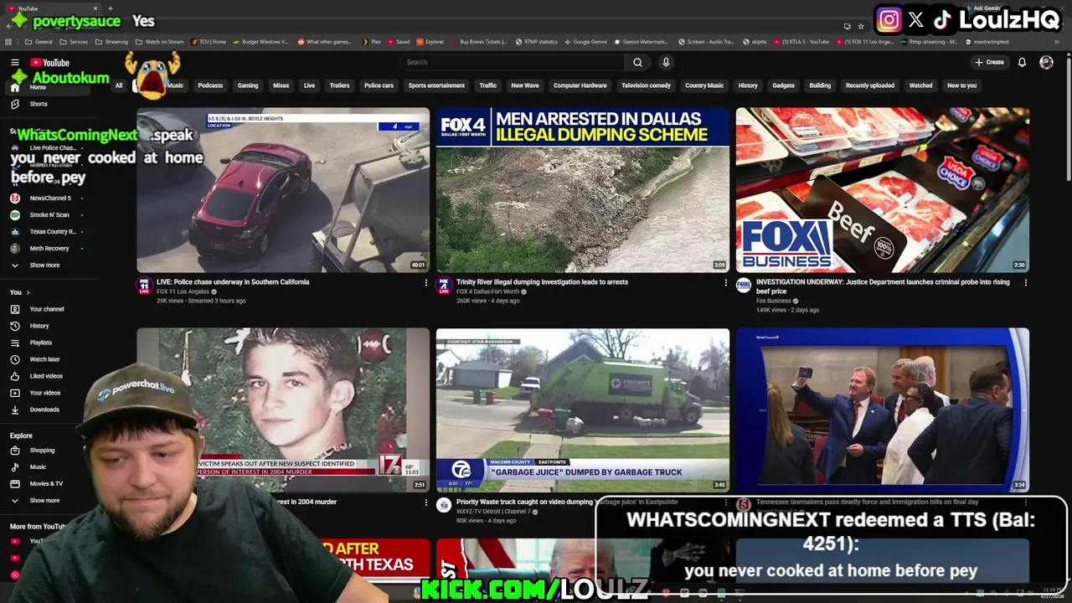Open Your channel in the sidebar
The height and width of the screenshot is (603, 1072).
tap(47, 309)
